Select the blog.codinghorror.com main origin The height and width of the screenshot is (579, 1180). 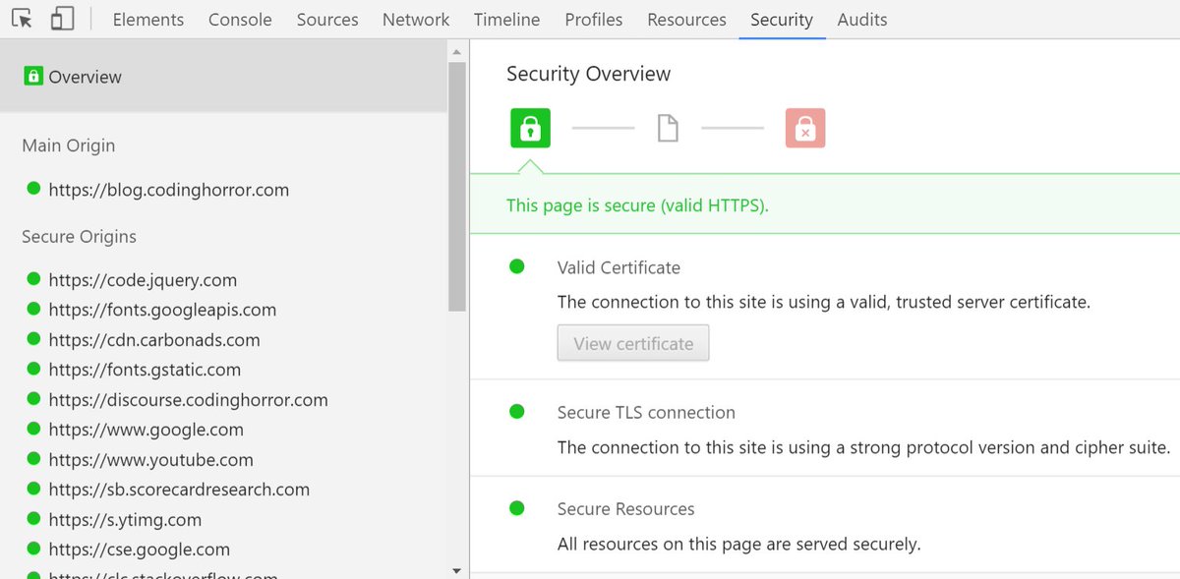coord(168,190)
